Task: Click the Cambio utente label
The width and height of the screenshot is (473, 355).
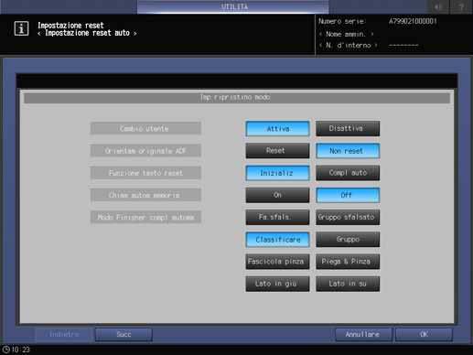Action: coord(145,128)
